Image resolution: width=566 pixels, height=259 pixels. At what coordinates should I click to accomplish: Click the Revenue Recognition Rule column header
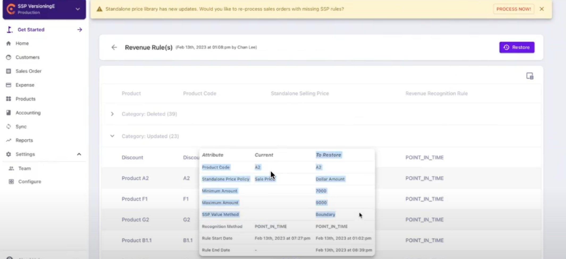tap(437, 93)
